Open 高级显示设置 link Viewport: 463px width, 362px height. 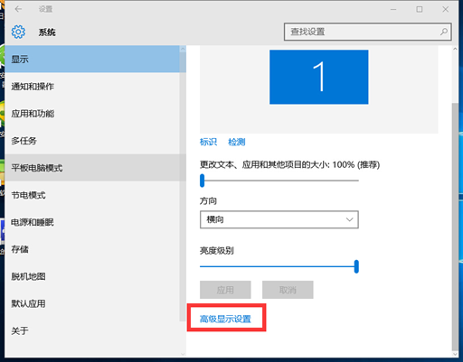[x=225, y=319]
